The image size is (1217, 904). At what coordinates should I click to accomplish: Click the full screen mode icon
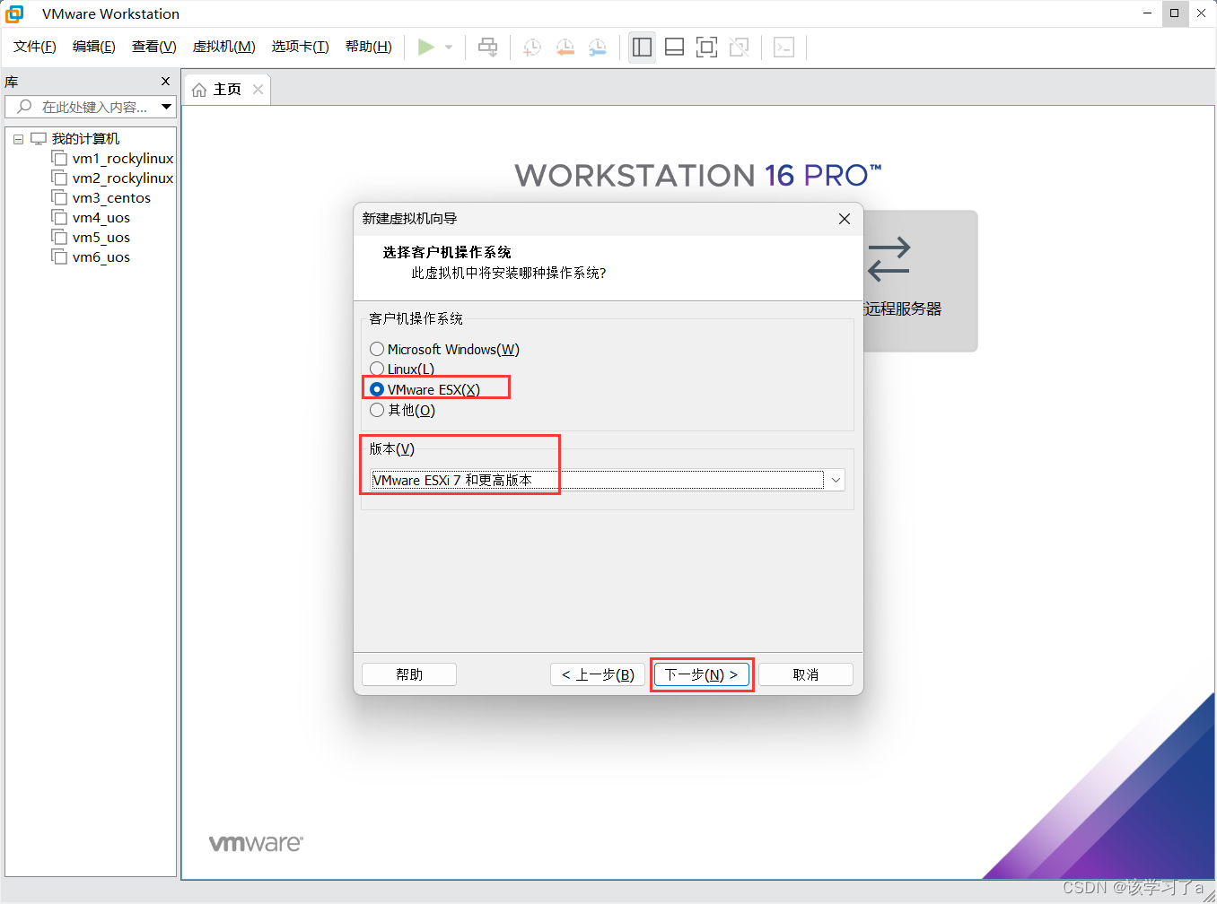[707, 48]
